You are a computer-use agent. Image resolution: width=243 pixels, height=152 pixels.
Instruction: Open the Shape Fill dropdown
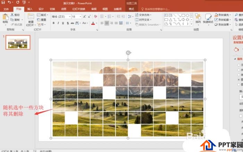(x=223, y=15)
